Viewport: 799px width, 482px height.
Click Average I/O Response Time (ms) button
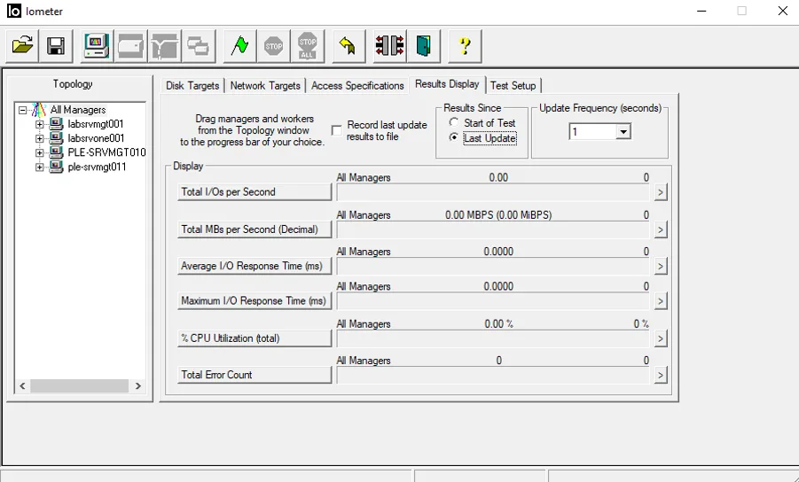click(x=255, y=266)
